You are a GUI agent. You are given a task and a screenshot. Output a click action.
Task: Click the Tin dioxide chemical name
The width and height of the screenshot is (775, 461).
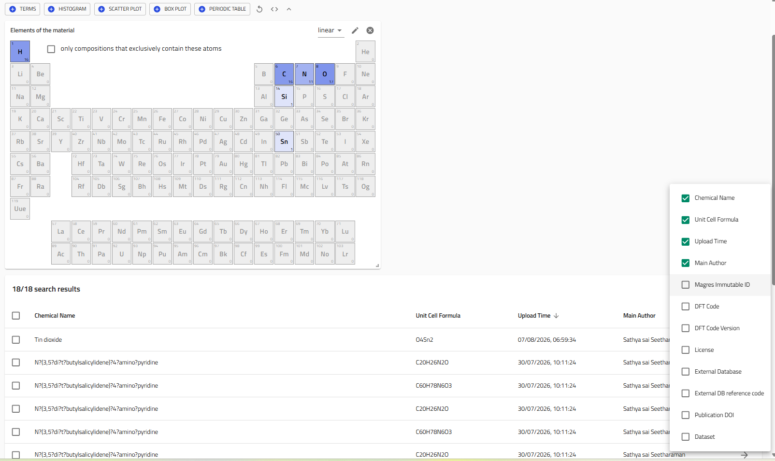point(48,340)
